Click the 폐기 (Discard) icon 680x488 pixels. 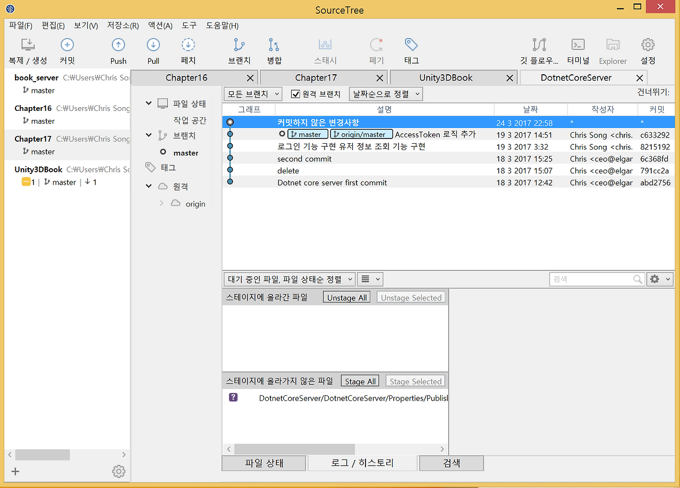tap(376, 50)
